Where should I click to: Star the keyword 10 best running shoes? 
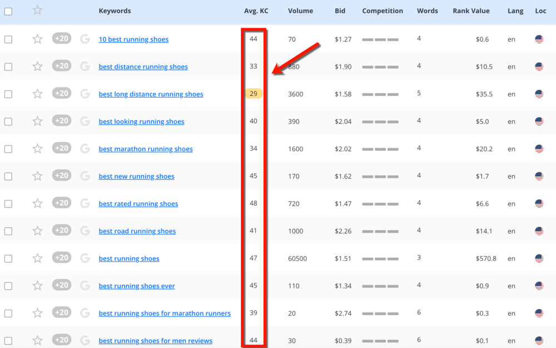coord(37,39)
